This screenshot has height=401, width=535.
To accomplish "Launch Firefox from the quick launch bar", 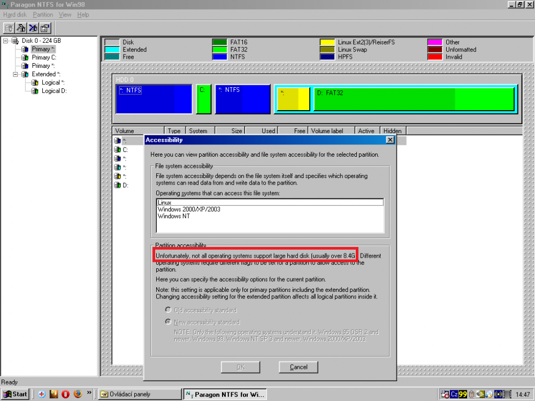I will tap(78, 395).
